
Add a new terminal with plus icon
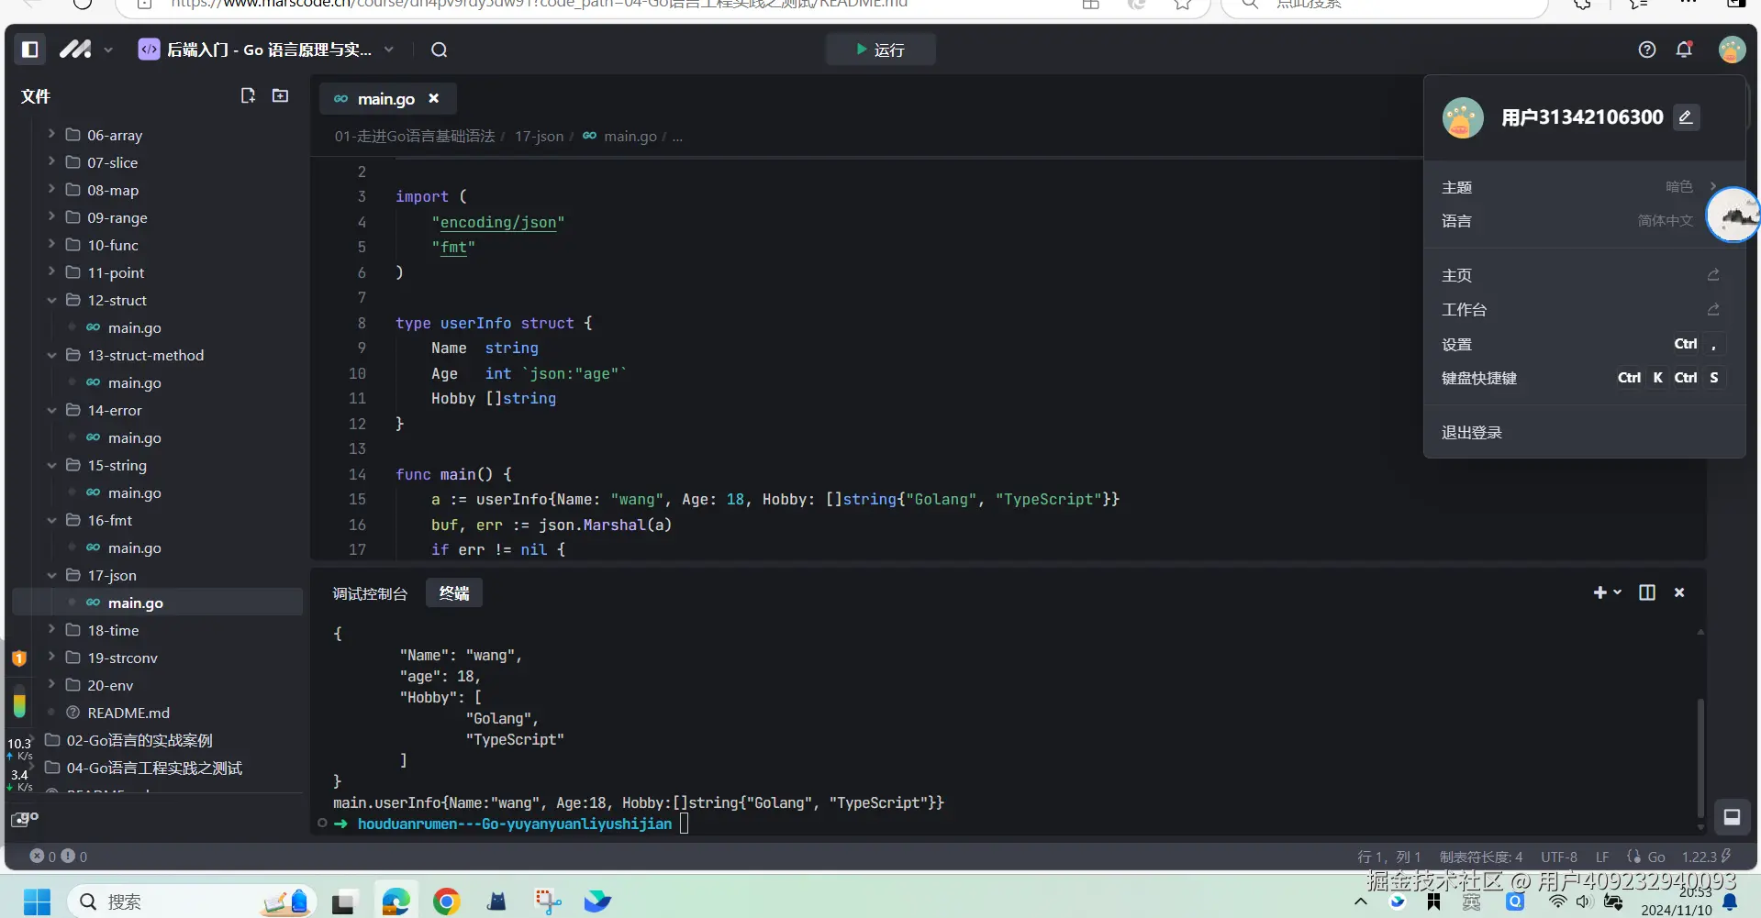1599,592
